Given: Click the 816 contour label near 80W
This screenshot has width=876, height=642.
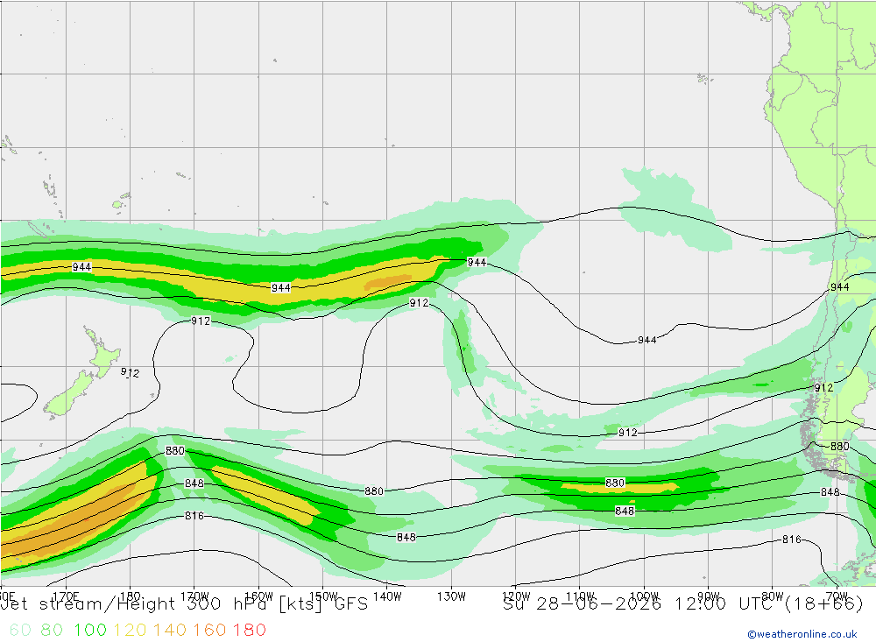Looking at the screenshot, I should click(792, 540).
